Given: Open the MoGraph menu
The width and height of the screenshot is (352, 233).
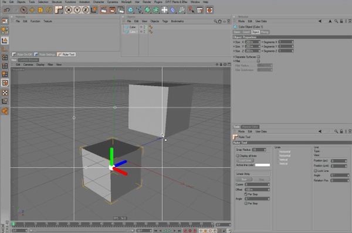Looking at the screenshot, I should click(x=126, y=2).
